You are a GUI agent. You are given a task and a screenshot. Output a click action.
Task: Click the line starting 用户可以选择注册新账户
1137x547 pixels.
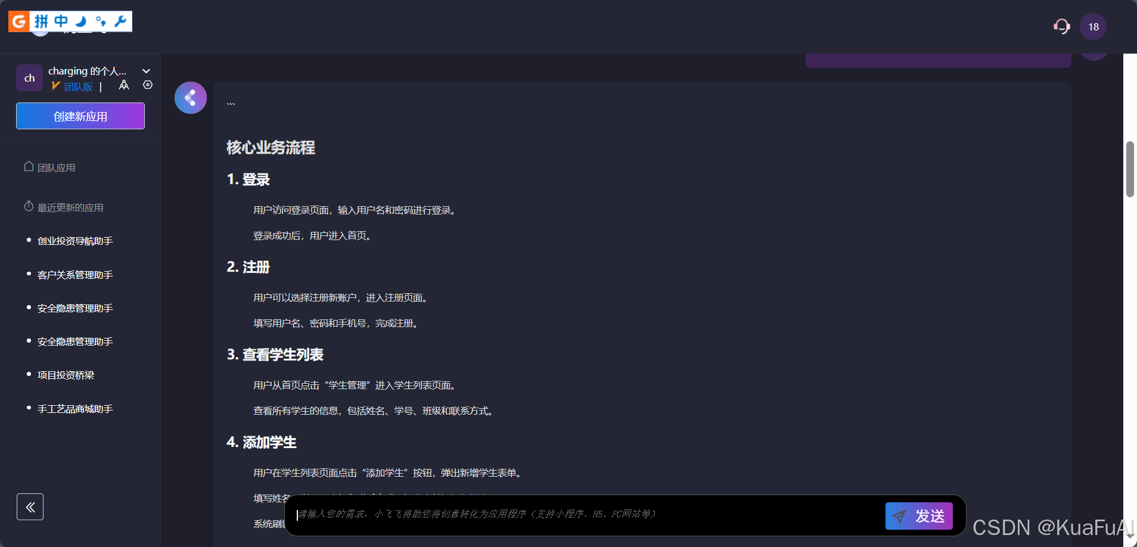point(342,298)
